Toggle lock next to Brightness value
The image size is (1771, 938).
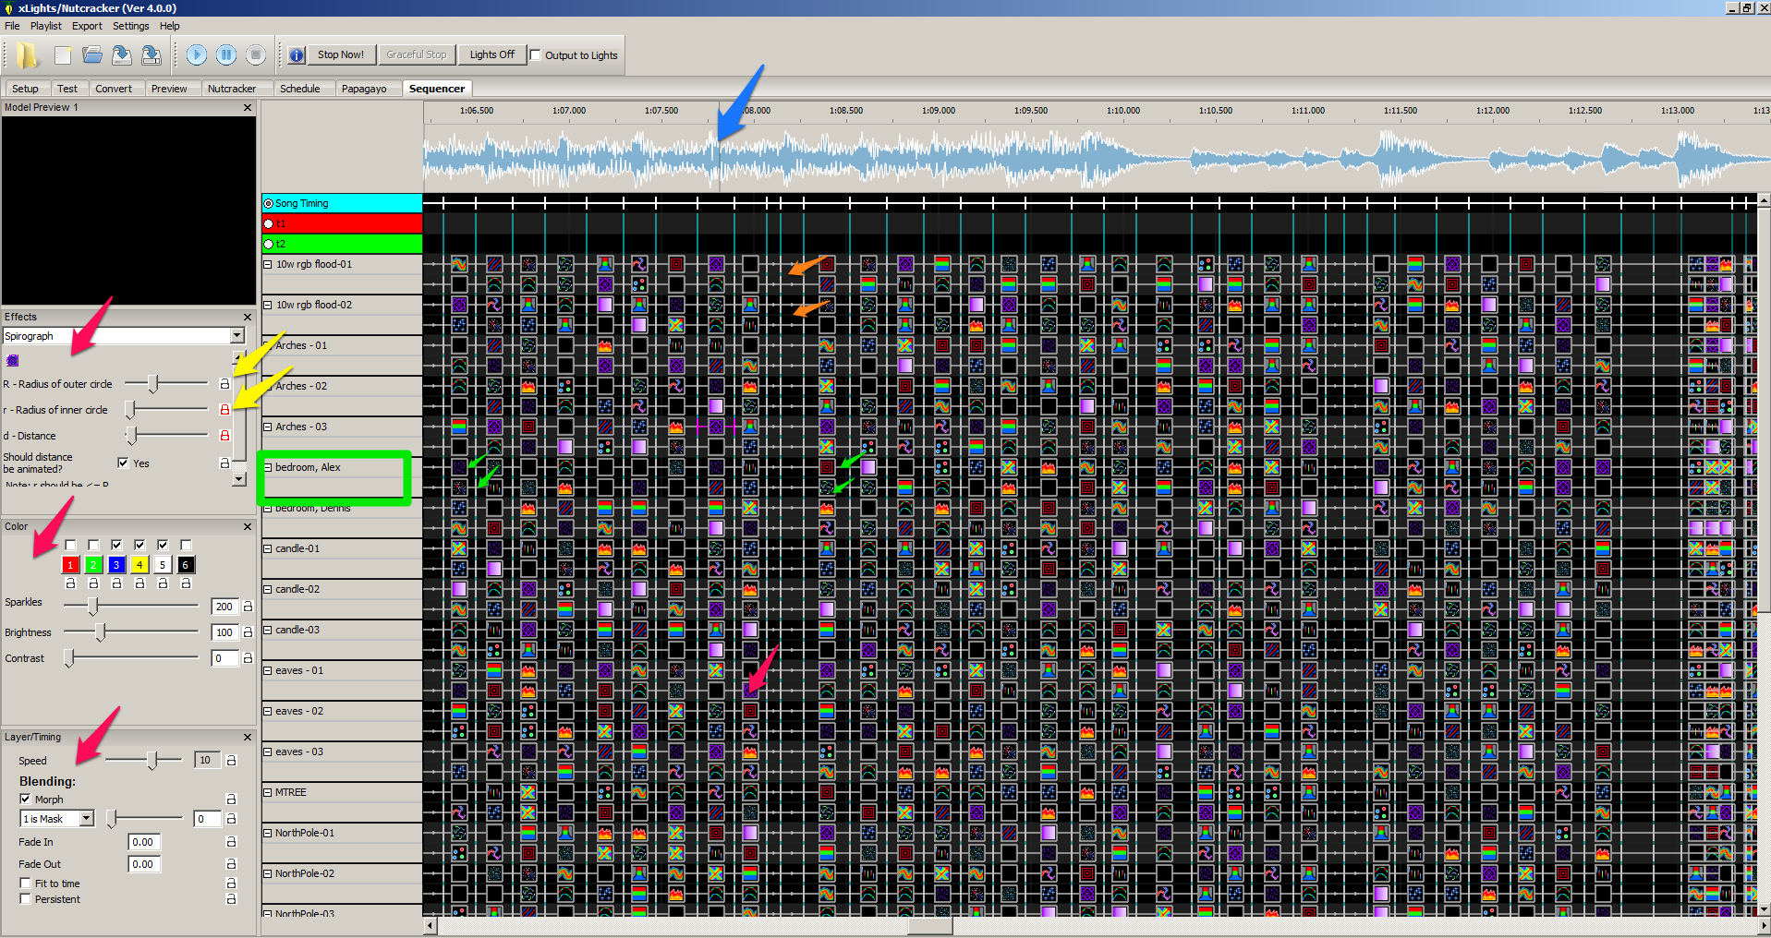pyautogui.click(x=248, y=632)
